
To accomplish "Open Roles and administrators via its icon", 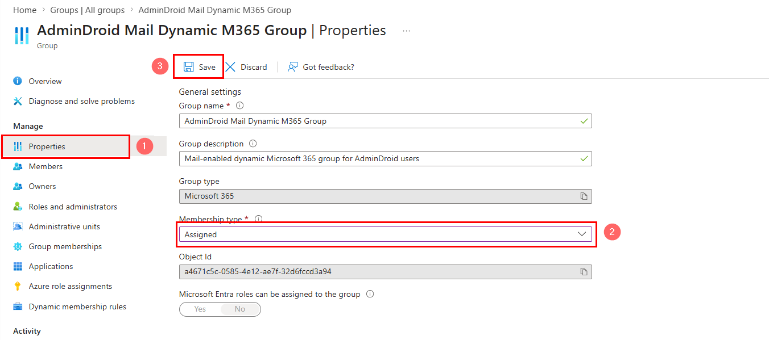I will [x=18, y=206].
